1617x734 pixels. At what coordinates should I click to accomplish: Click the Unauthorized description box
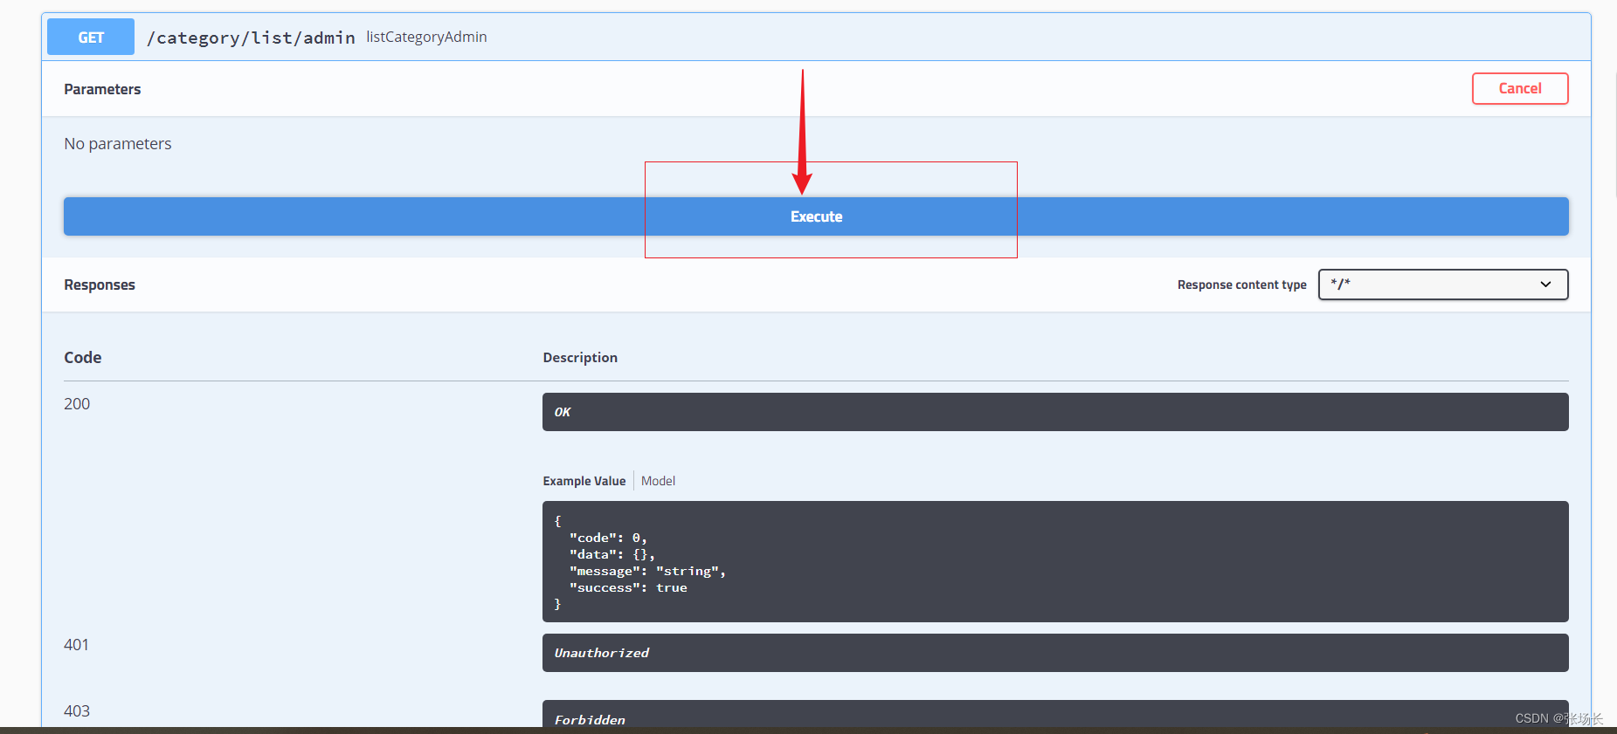1055,653
